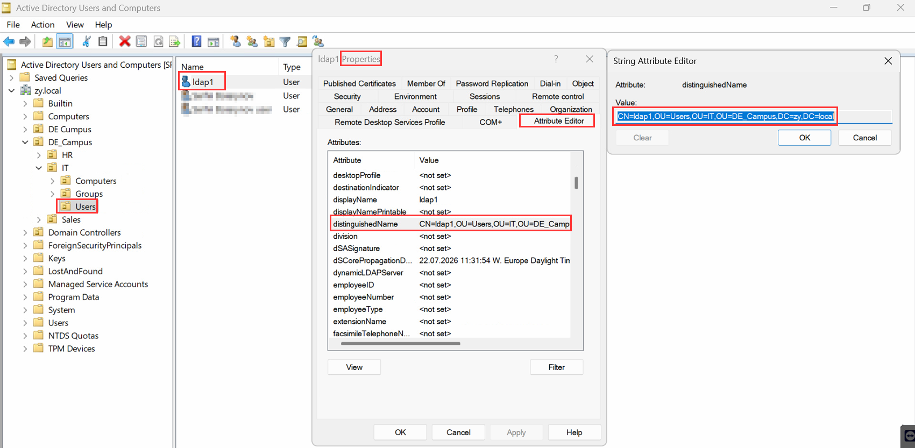The width and height of the screenshot is (915, 448).
Task: Select ForeignSecurityPrincipals in the console tree
Action: pos(95,245)
